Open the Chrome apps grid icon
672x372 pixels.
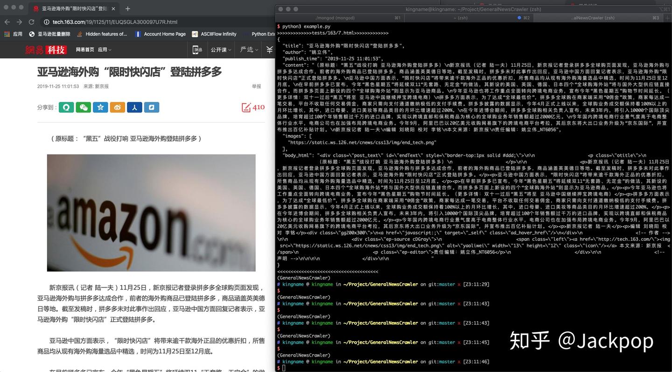7,34
